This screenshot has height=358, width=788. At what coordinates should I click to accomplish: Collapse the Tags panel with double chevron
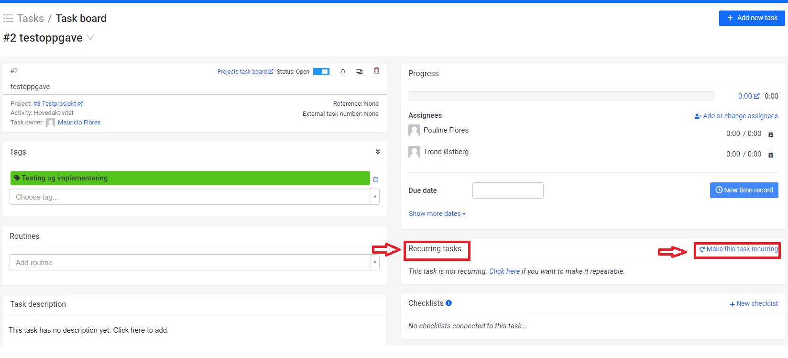pyautogui.click(x=378, y=152)
